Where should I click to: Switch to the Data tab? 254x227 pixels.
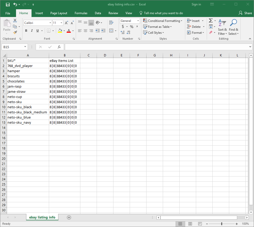pyautogui.click(x=98, y=13)
